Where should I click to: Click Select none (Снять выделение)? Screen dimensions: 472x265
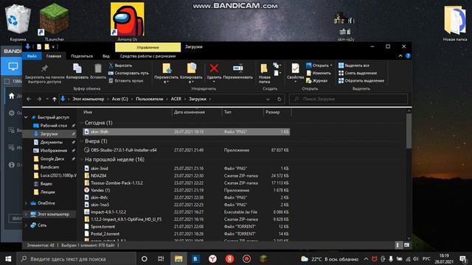358,73
